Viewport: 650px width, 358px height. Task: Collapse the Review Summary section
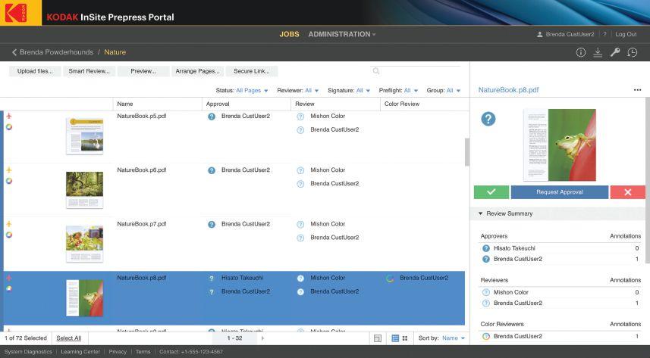480,213
